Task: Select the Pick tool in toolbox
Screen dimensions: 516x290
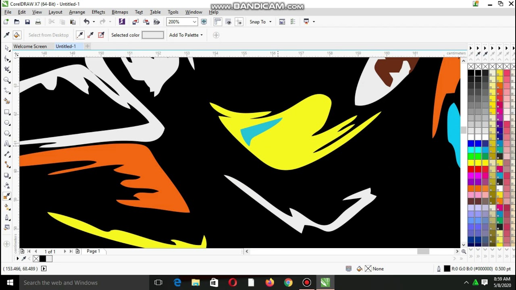Action: click(x=7, y=48)
